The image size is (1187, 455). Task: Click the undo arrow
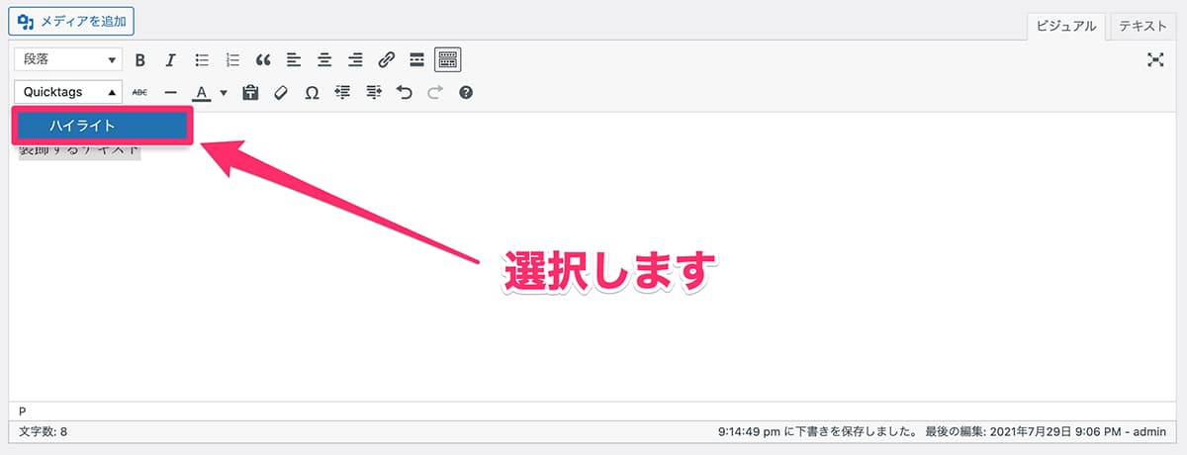coord(404,93)
